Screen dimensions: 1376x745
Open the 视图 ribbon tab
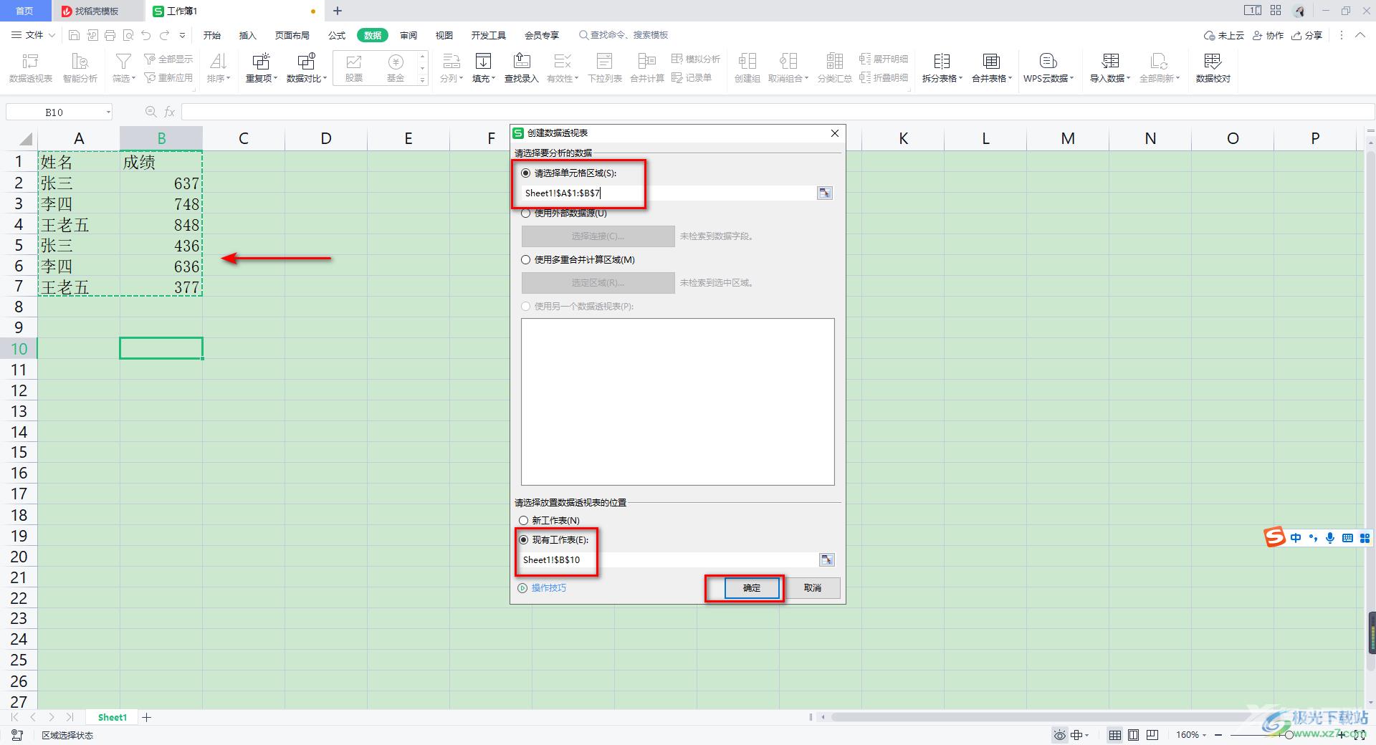coord(444,35)
